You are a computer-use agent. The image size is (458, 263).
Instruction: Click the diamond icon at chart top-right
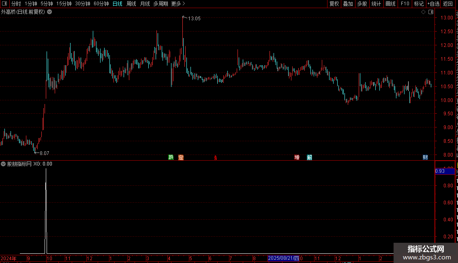tap(423, 12)
